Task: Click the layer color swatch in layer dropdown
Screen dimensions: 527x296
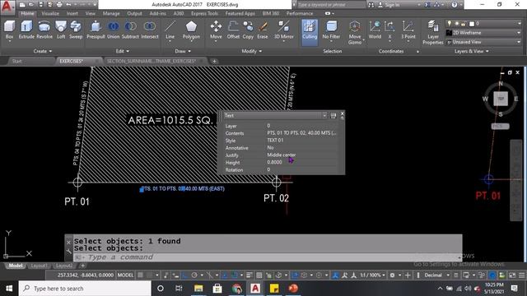Action: point(472,24)
